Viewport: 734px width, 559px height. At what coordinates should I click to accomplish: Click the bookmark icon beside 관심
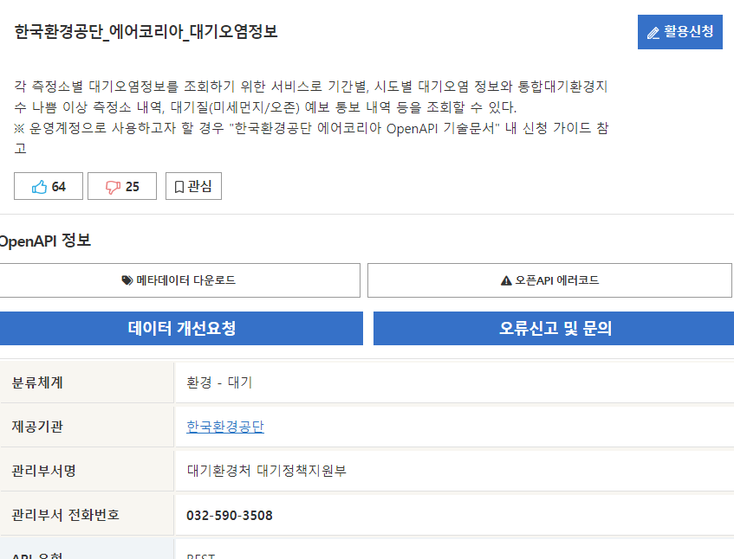(x=179, y=187)
